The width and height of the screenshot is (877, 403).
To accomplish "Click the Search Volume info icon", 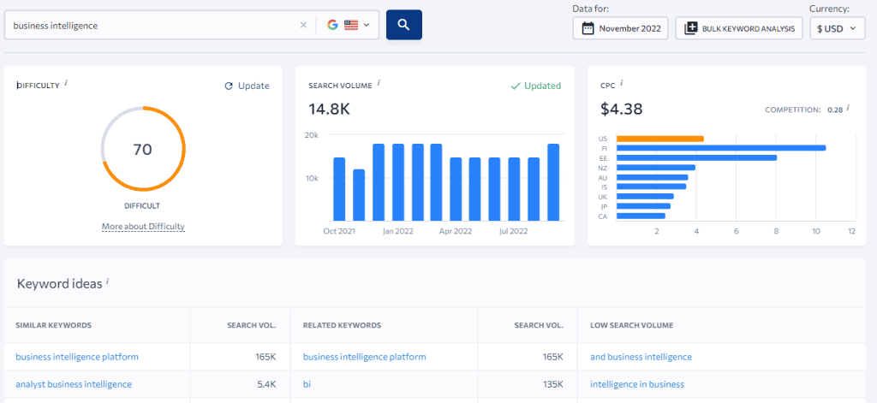I will [379, 83].
